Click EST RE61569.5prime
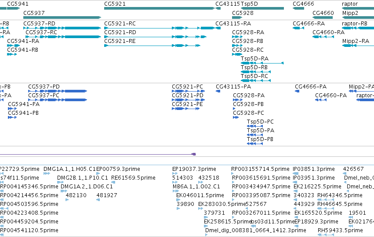Viewport: 374px width, 237px height. point(113,182)
